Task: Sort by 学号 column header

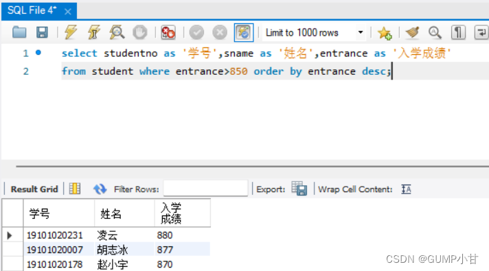Action: click(59, 213)
